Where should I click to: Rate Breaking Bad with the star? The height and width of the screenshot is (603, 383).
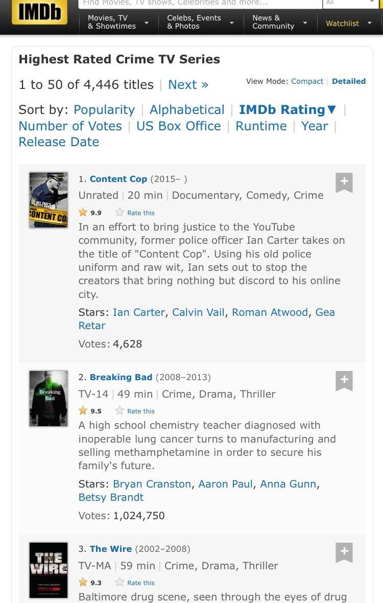coord(120,411)
